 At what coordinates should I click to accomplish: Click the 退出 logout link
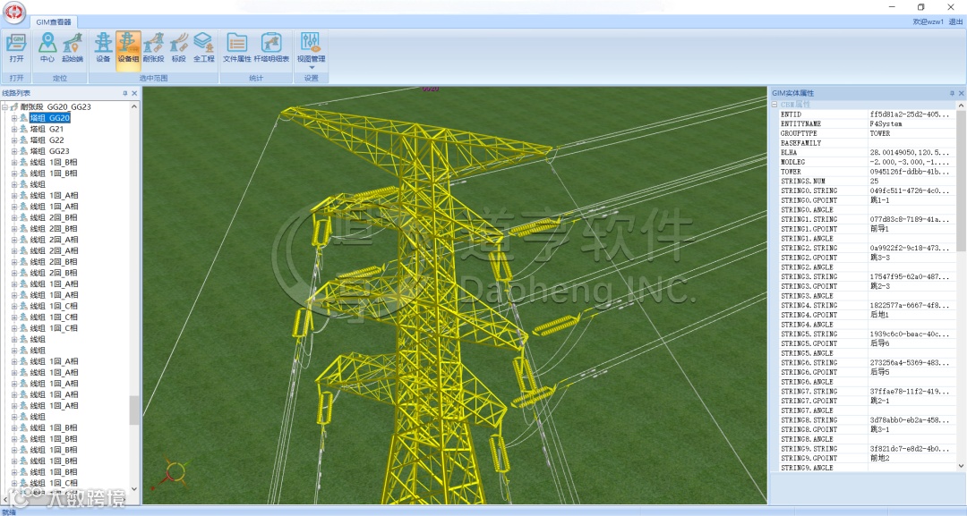pyautogui.click(x=955, y=22)
